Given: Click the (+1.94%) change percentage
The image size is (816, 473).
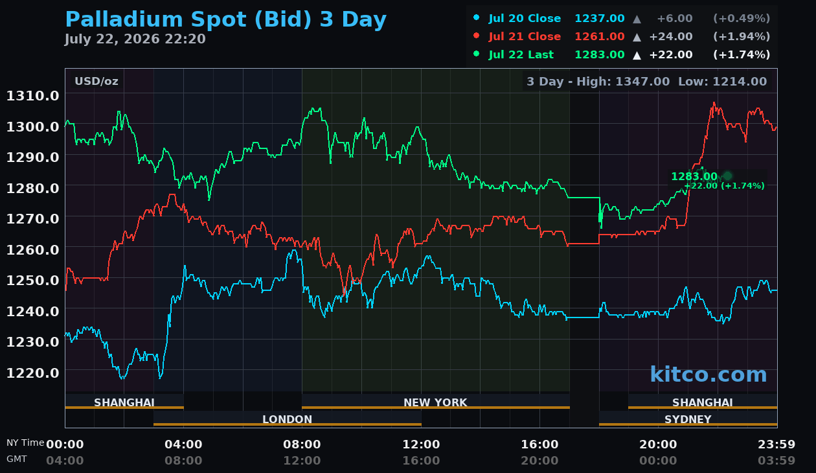Looking at the screenshot, I should 742,37.
